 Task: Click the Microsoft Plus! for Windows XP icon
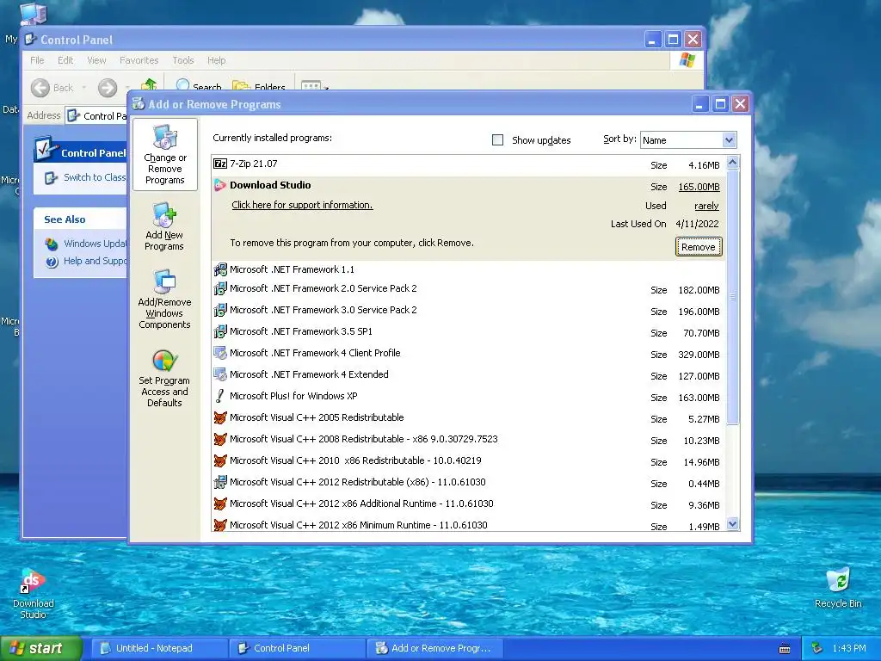click(x=220, y=396)
